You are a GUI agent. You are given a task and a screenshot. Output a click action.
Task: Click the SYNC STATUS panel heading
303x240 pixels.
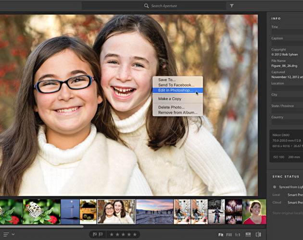pos(286,177)
